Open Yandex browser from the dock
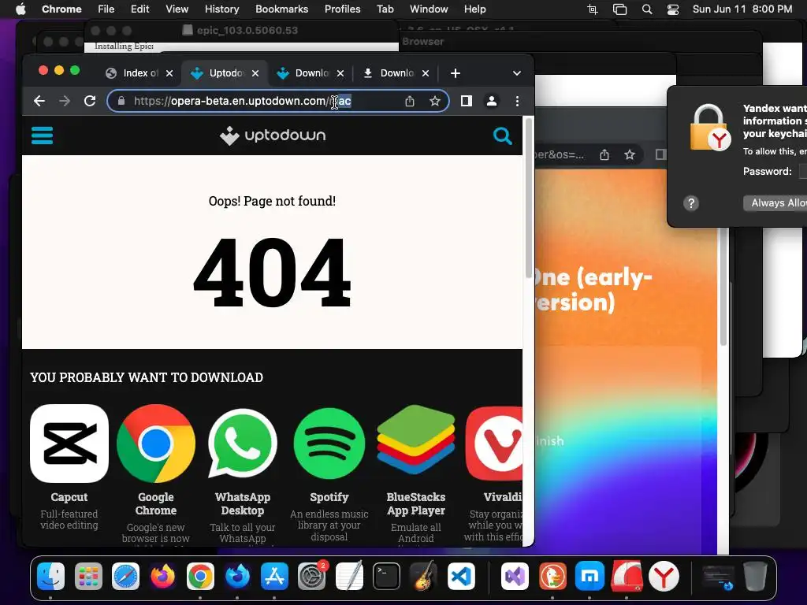Viewport: 807px width, 605px height. pos(664,576)
